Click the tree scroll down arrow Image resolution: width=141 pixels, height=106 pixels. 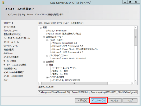pos(136,80)
